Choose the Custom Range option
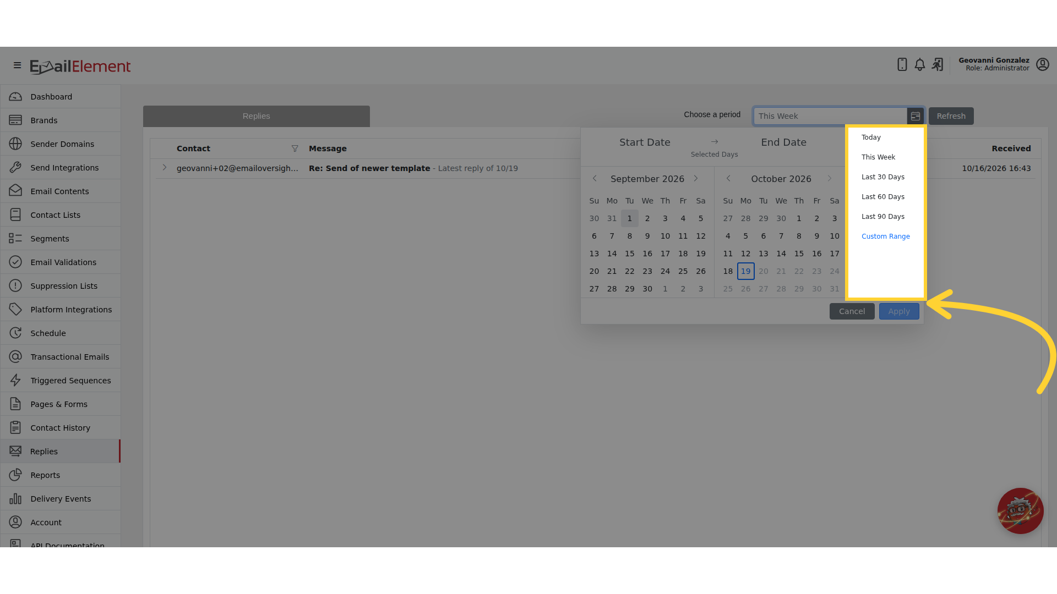This screenshot has width=1057, height=594. pos(885,237)
